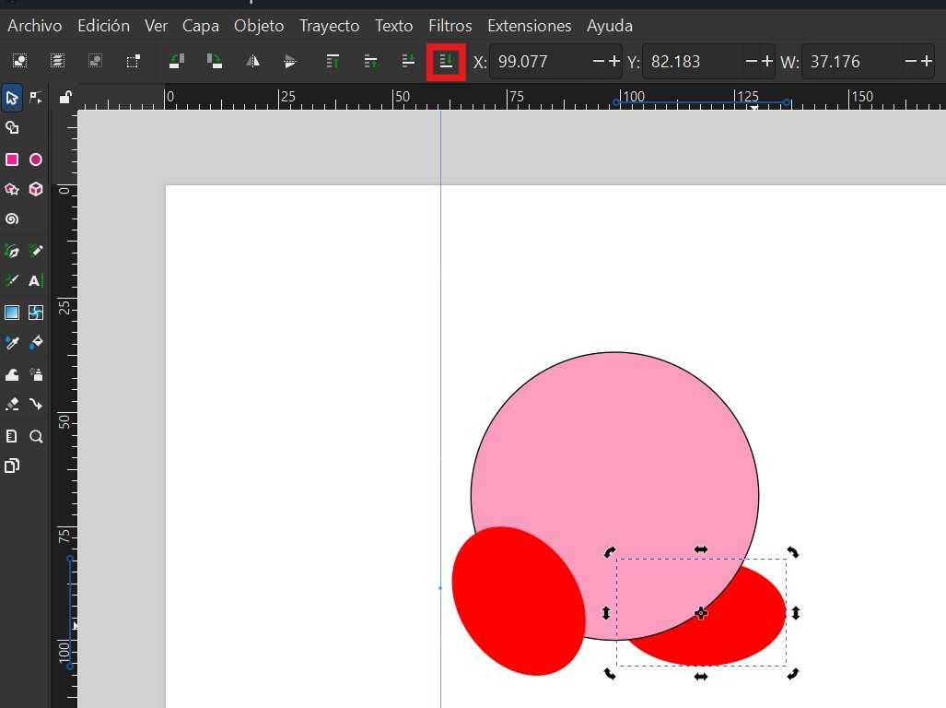The image size is (946, 708).
Task: Select the Connector tool
Action: (x=36, y=405)
